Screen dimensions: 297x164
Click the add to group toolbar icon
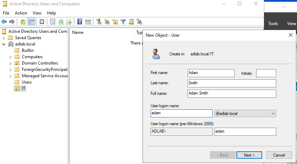click(139, 22)
